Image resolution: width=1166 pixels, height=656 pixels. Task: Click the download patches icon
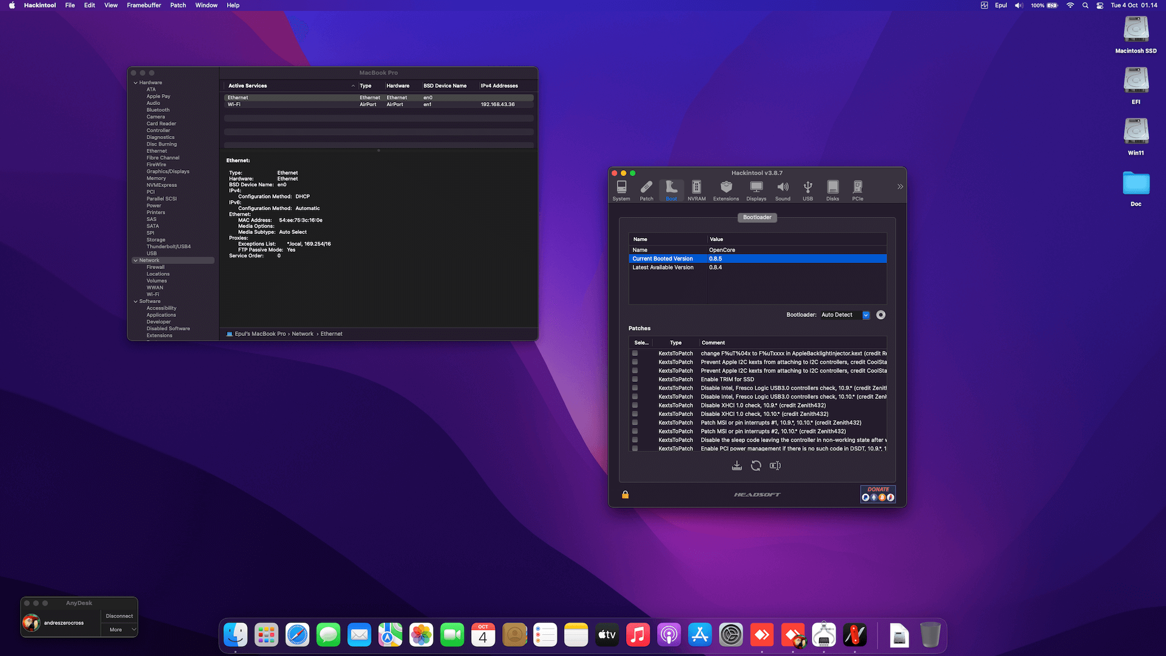pyautogui.click(x=737, y=465)
